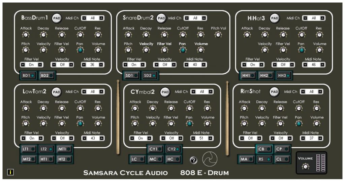This screenshot has width=345, height=182.
Task: Lower the BassDrum1 Filter Vel On selector
Action: click(23, 65)
